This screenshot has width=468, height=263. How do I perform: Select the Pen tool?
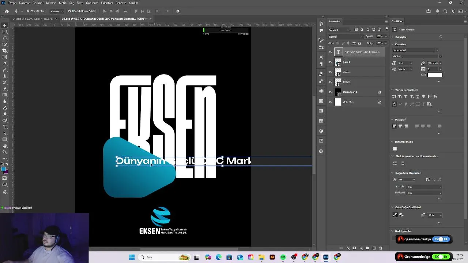(5, 120)
